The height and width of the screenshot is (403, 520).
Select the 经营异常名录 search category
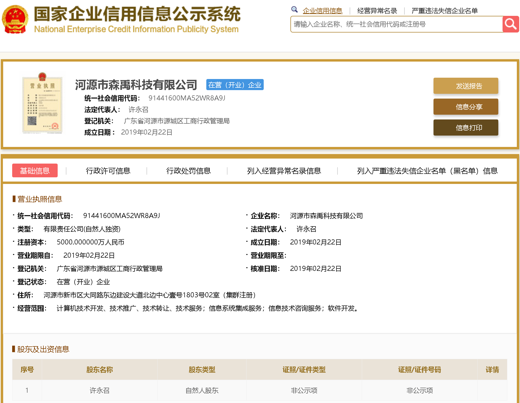(377, 11)
